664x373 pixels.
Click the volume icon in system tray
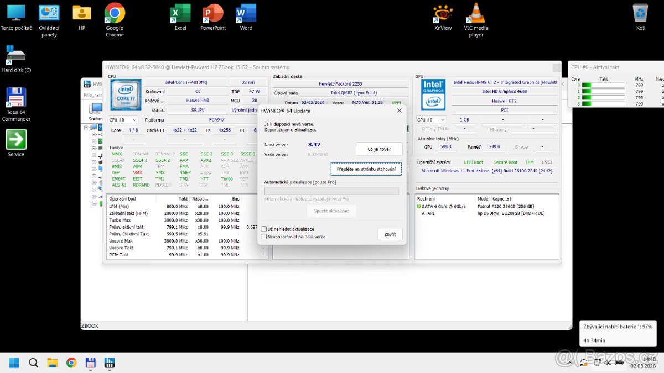[608, 363]
